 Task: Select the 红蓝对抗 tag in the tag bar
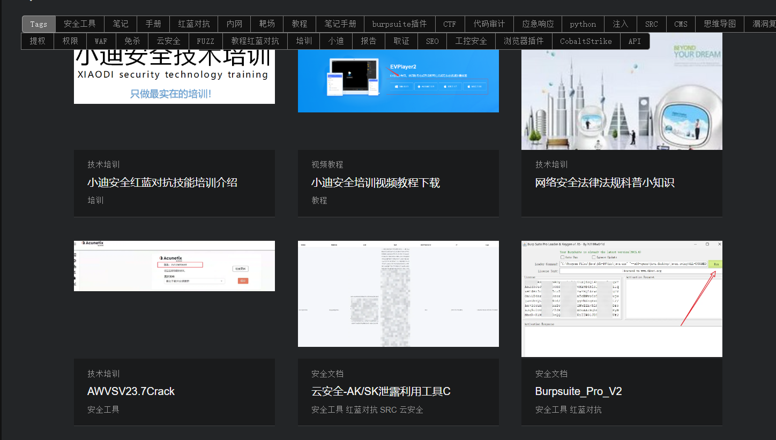click(x=194, y=24)
